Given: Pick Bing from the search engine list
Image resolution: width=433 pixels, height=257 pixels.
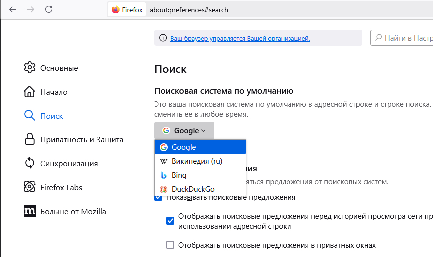Looking at the screenshot, I should tap(179, 175).
